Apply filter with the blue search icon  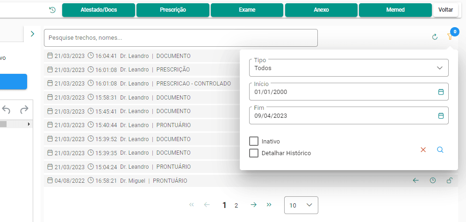[x=440, y=150]
